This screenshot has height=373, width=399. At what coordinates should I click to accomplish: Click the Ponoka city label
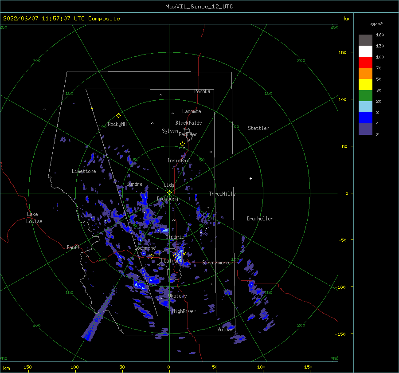point(202,91)
